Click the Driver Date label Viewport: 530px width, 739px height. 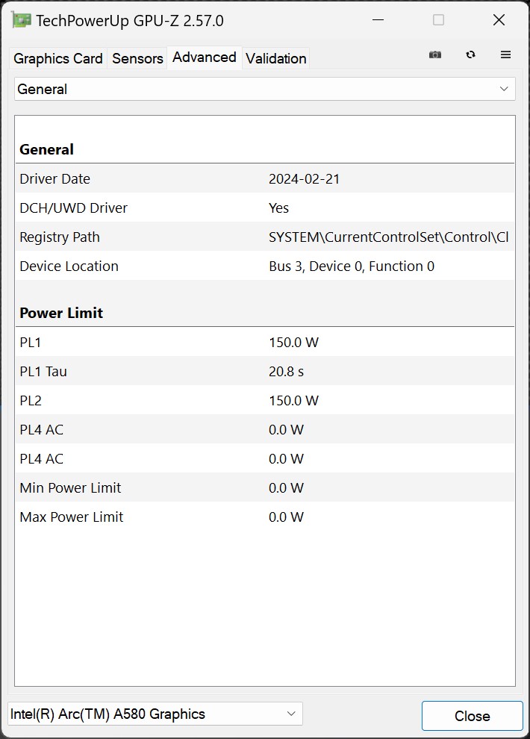click(x=54, y=179)
